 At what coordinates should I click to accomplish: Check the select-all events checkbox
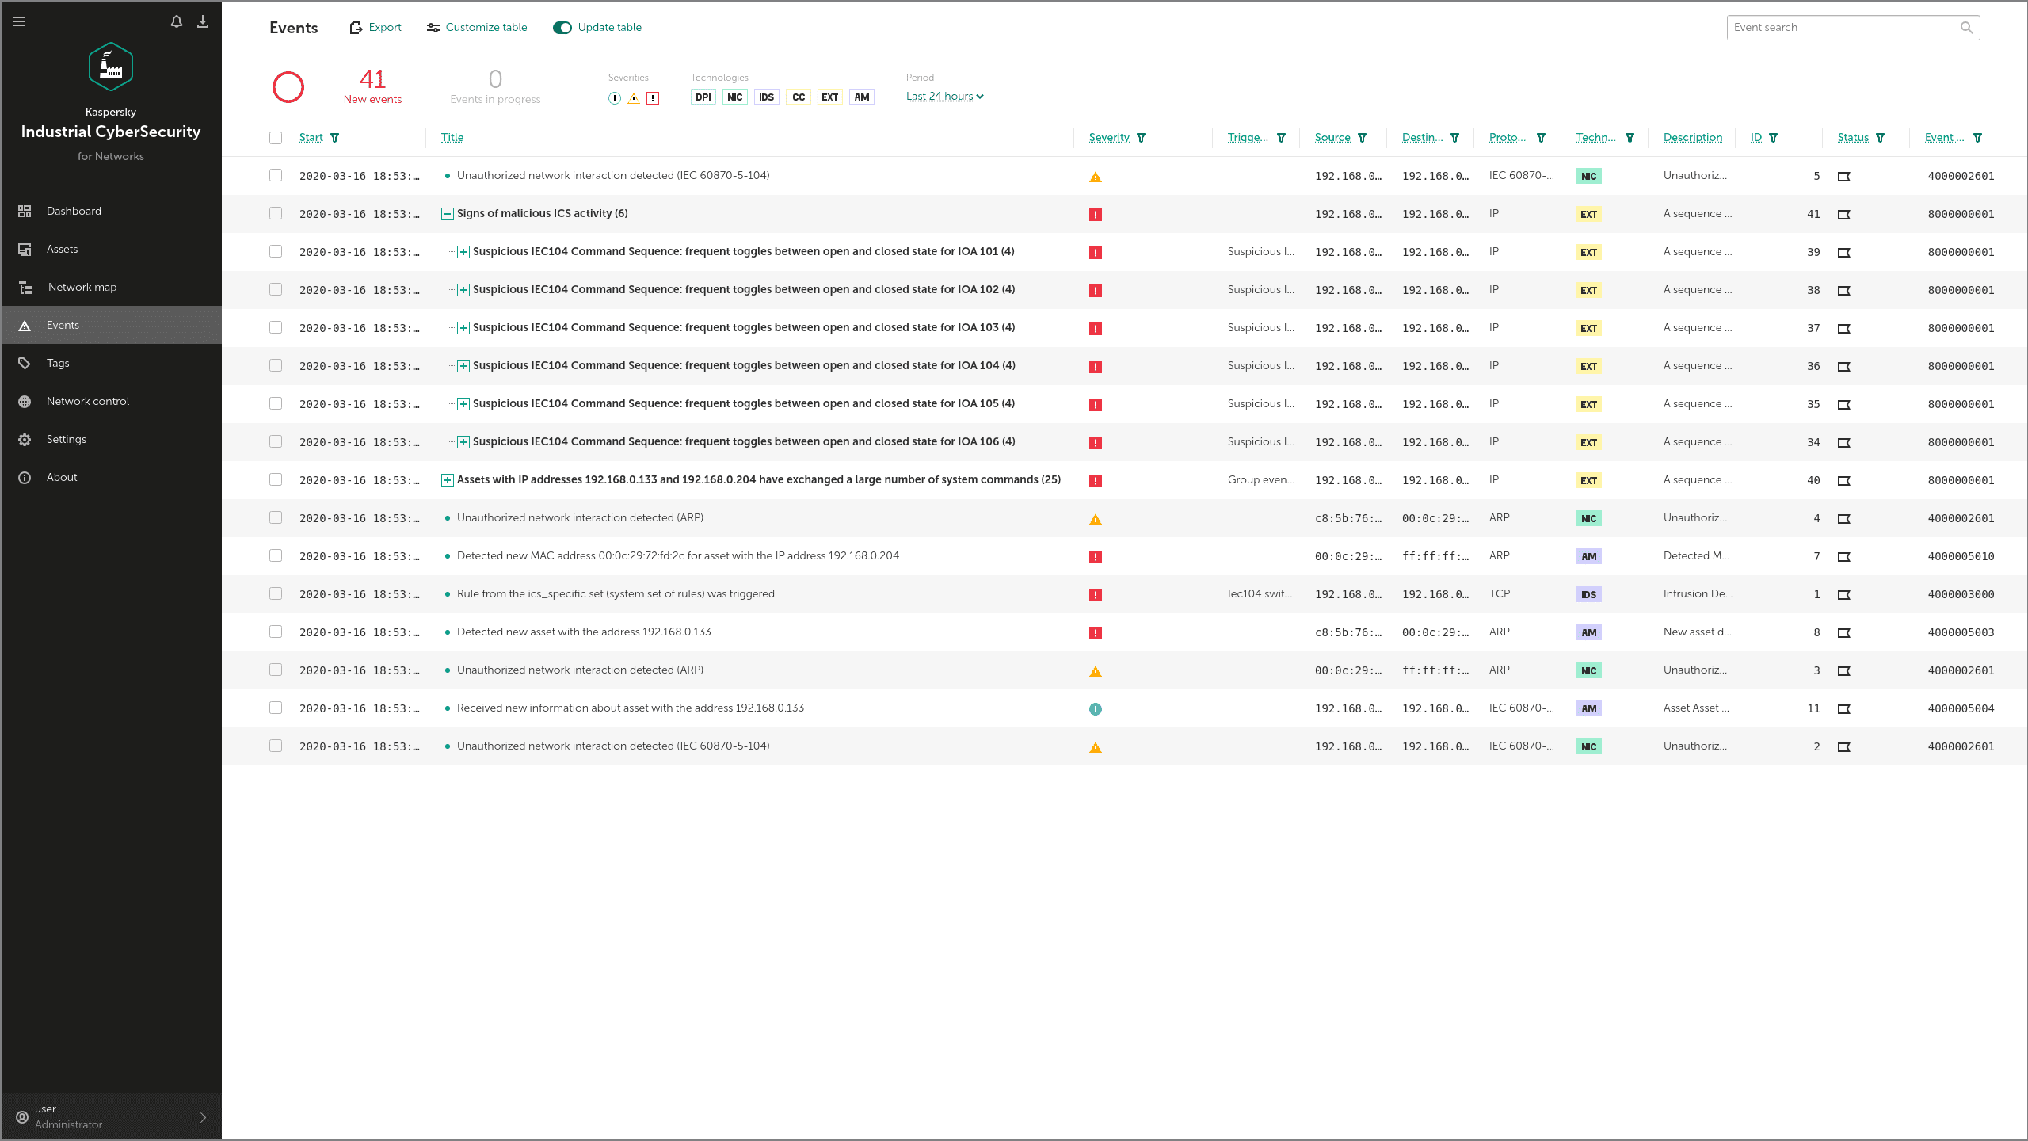(x=276, y=138)
